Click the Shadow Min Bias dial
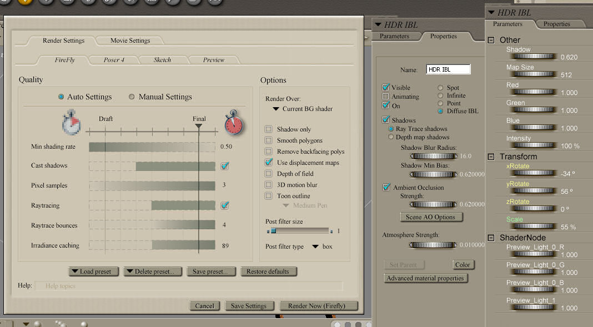593x327 pixels. (x=434, y=174)
